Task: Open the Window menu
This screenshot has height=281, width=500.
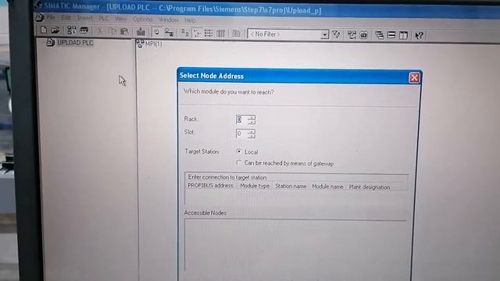Action: pos(169,20)
